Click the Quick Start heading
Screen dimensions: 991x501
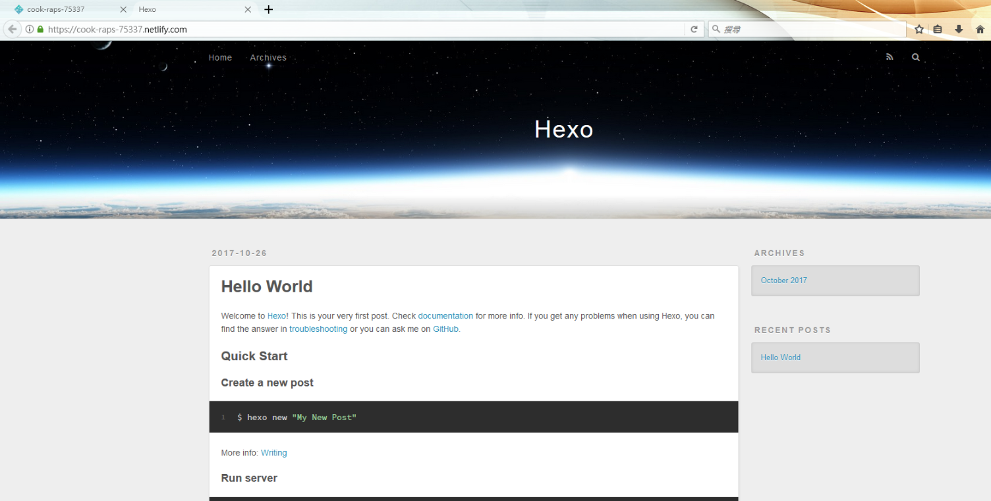pyautogui.click(x=254, y=356)
